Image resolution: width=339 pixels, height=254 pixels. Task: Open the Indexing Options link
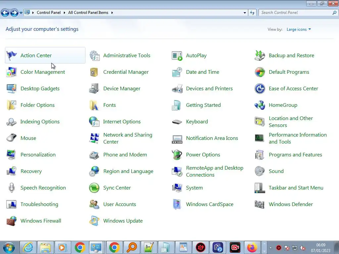tap(40, 122)
